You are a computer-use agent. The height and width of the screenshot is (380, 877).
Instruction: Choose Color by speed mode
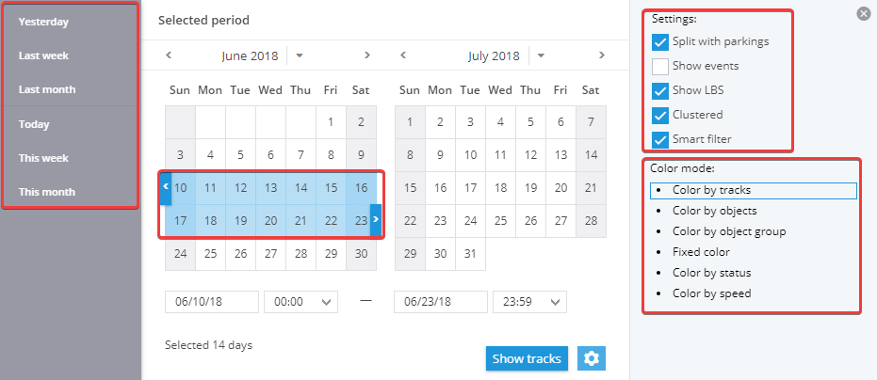click(x=711, y=293)
